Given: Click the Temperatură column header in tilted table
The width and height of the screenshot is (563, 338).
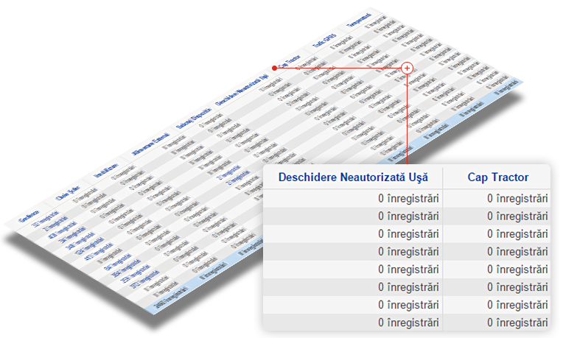Looking at the screenshot, I should (x=362, y=23).
